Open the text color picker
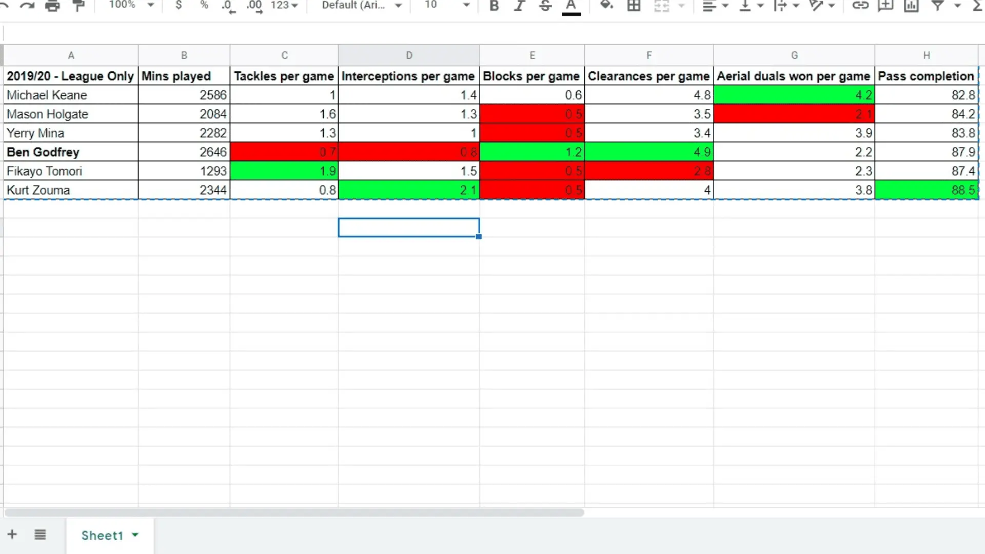Image resolution: width=985 pixels, height=554 pixels. click(571, 6)
